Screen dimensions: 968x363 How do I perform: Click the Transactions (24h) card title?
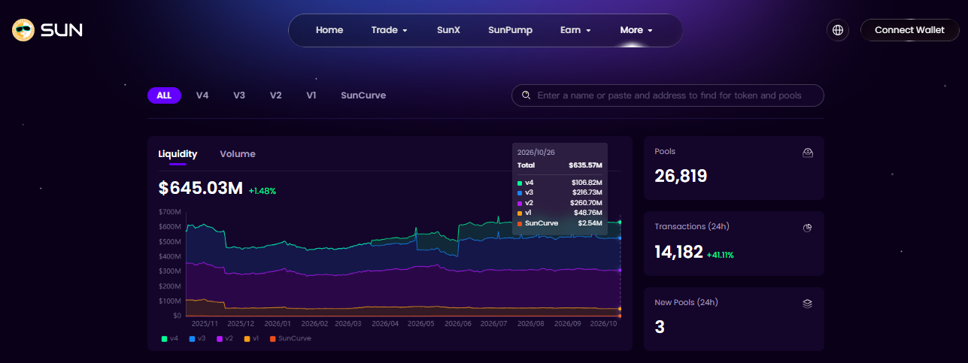click(x=692, y=226)
